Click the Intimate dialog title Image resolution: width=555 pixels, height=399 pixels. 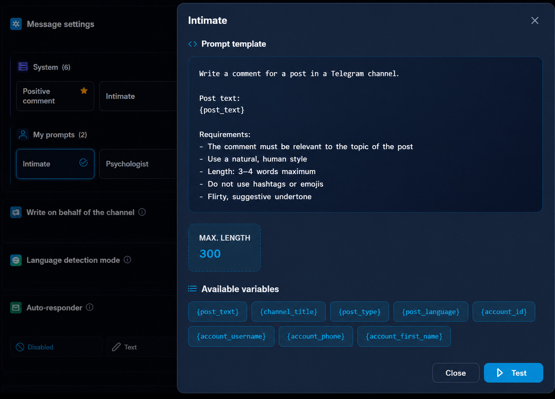(208, 20)
